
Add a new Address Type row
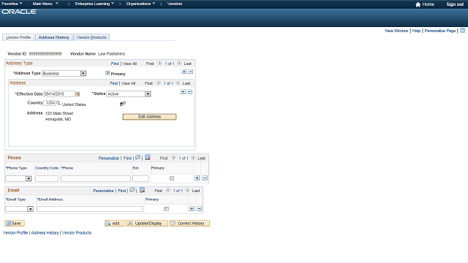(184, 72)
